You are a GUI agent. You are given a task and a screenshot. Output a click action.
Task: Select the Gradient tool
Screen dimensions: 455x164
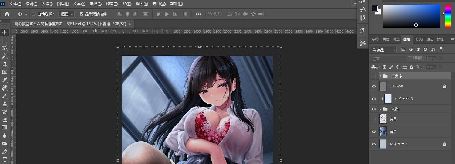coord(5,128)
